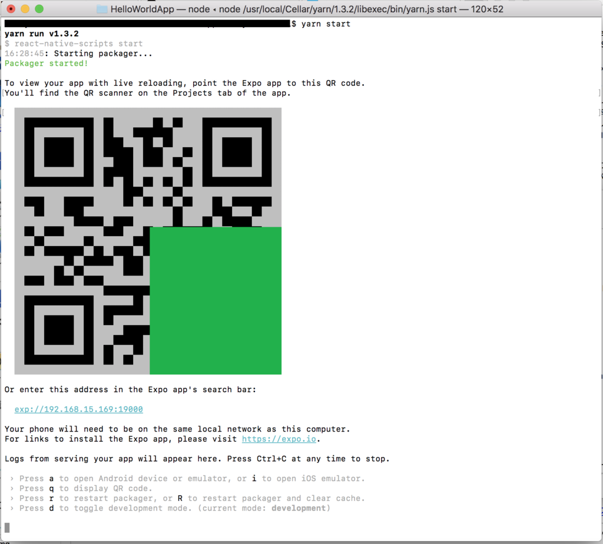
Task: Click the window title "HelloWorldApp — node"
Action: pos(160,9)
